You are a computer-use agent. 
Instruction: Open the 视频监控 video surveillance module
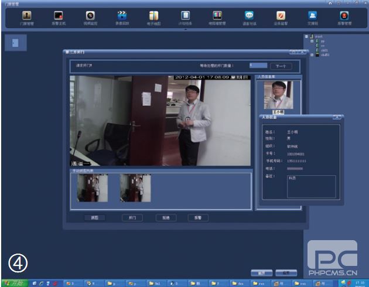(x=90, y=17)
